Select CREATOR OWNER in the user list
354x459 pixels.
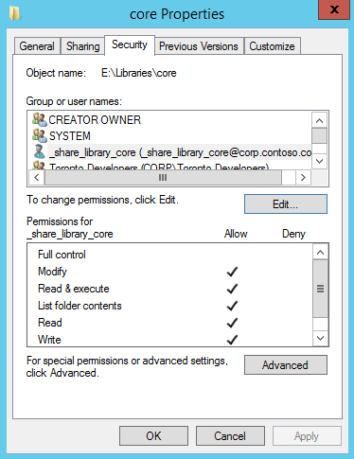[95, 120]
